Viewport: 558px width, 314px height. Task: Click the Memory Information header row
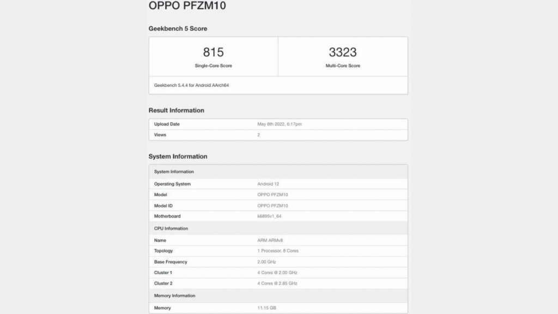pos(278,295)
